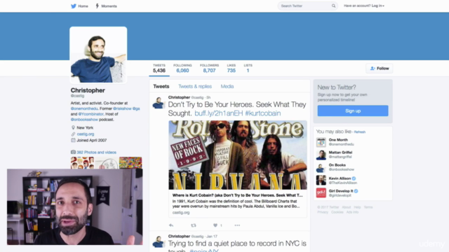The height and width of the screenshot is (252, 449).
Task: Select the Tweets count 5,436
Action: point(159,69)
